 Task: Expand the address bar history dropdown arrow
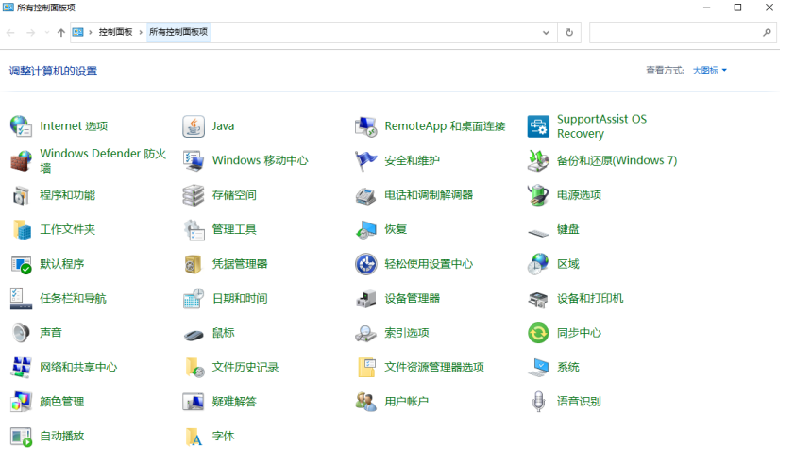coord(546,32)
